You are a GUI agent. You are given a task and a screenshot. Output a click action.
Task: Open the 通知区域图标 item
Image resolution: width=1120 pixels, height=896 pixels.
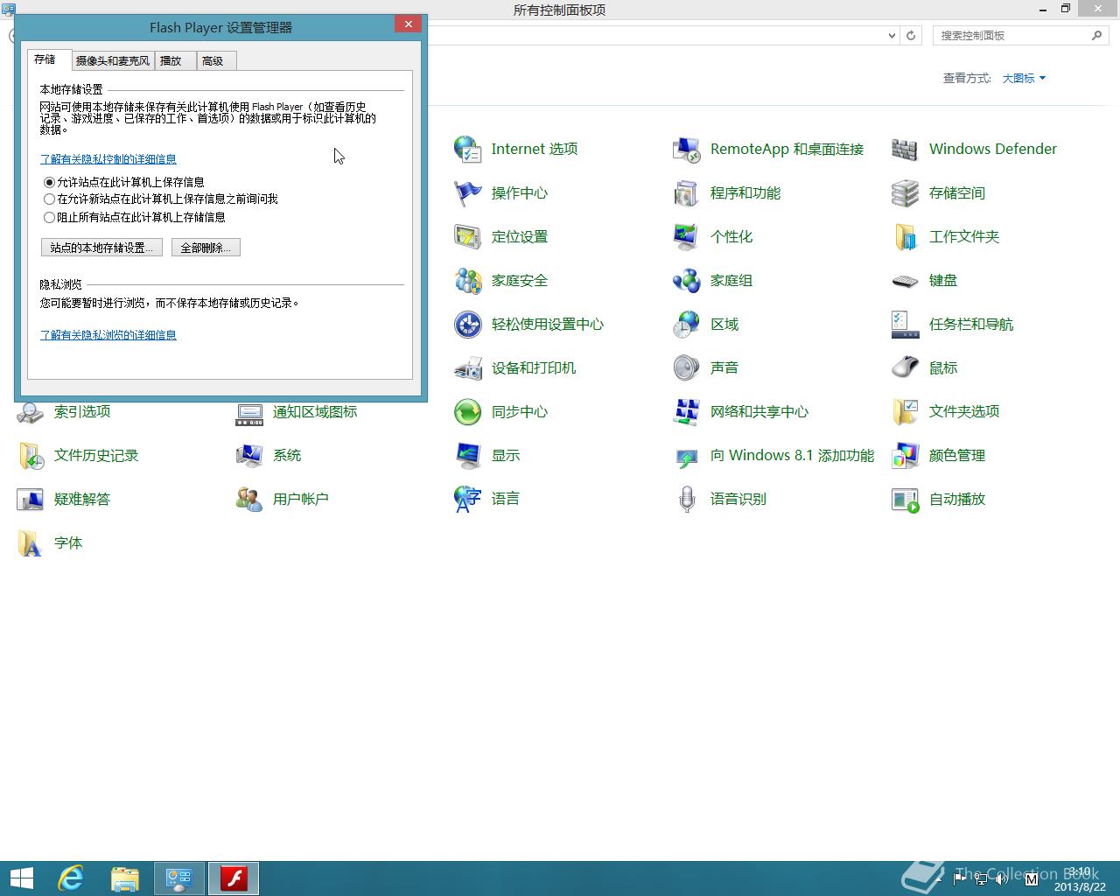point(297,411)
